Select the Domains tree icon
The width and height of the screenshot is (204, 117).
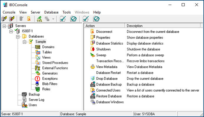pyautogui.click(x=38, y=47)
